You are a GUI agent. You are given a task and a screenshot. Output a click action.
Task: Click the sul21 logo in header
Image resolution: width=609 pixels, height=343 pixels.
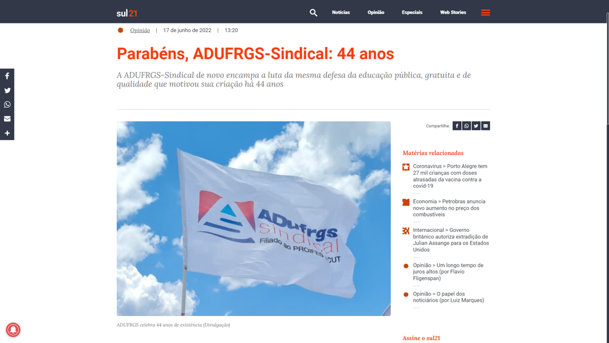click(126, 13)
